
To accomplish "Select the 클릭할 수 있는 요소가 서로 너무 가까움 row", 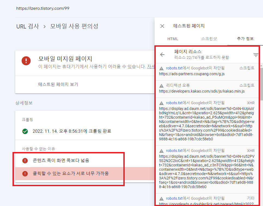I will [x=85, y=173].
